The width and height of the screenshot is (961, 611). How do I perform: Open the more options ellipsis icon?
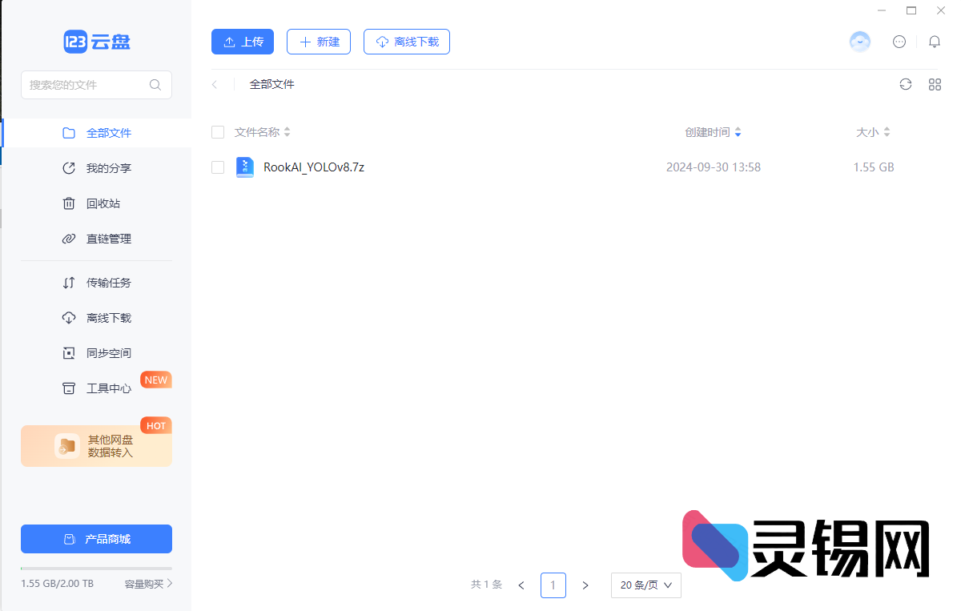click(899, 42)
